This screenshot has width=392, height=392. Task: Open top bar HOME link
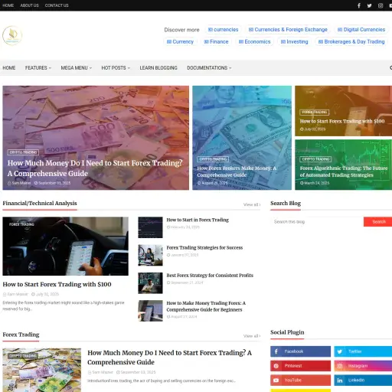click(8, 5)
